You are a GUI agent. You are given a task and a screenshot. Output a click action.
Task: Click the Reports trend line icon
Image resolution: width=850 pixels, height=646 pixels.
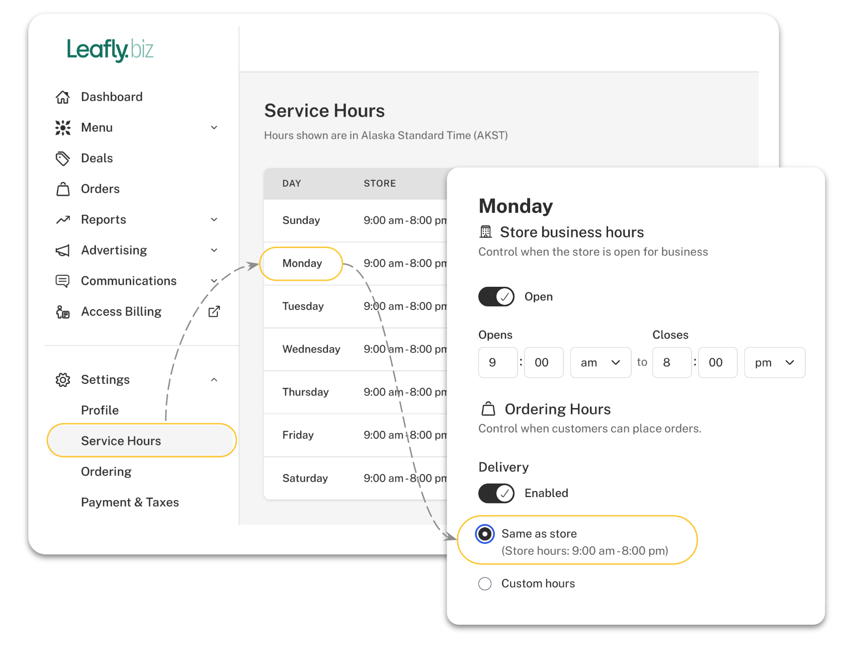[x=63, y=220]
